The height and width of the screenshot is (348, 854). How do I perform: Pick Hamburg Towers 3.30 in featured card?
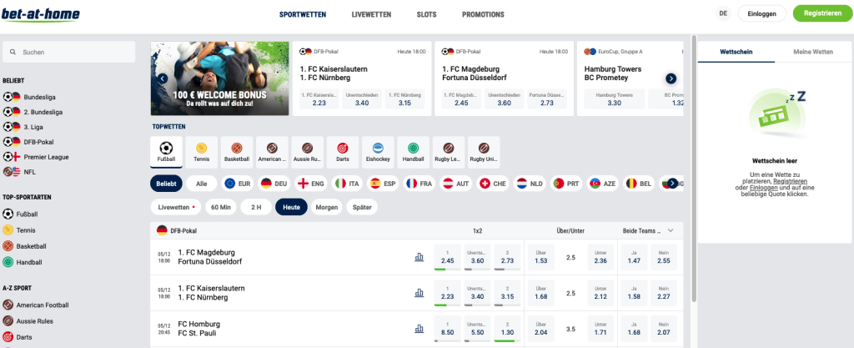click(x=615, y=98)
